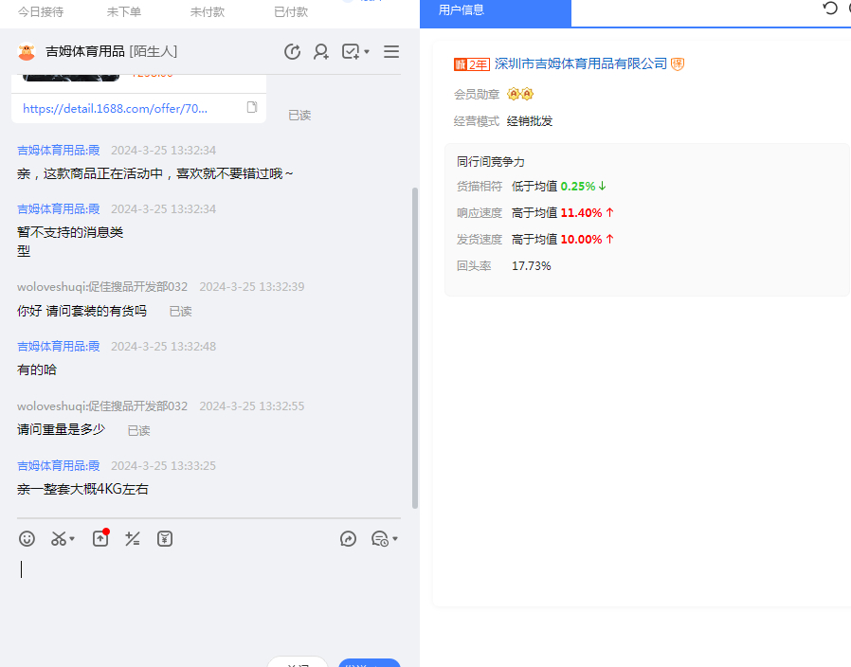Click upload file icon with red dot

(x=100, y=538)
